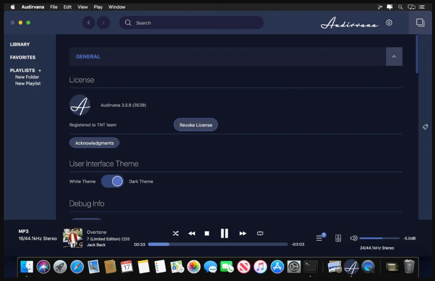
Task: Open macOS Spotlight search in menu bar
Action: 400,7
